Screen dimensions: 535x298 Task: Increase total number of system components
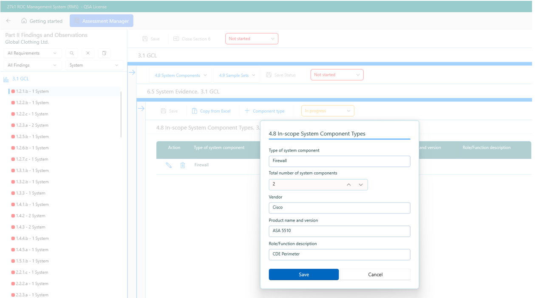click(349, 185)
